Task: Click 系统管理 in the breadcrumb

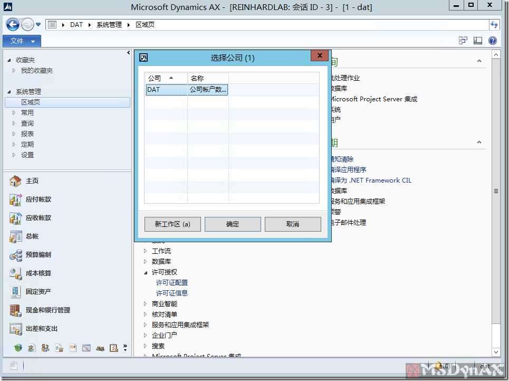Action: click(109, 25)
